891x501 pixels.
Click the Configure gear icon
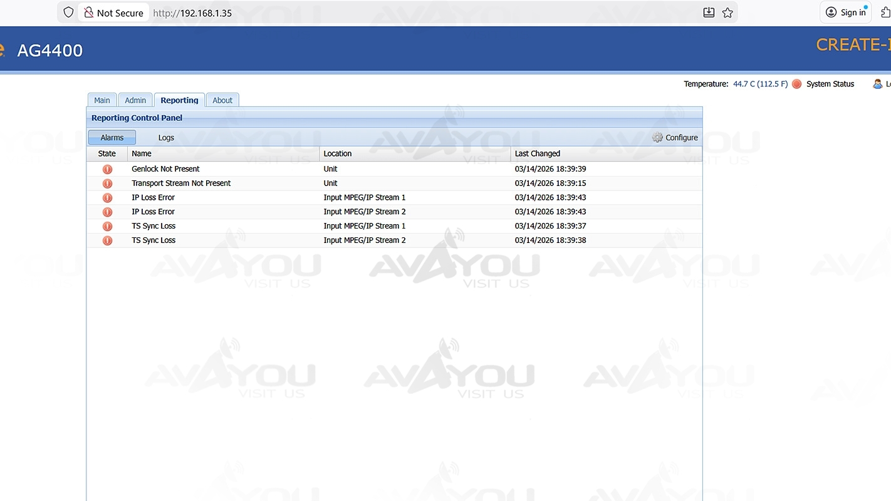click(x=657, y=138)
